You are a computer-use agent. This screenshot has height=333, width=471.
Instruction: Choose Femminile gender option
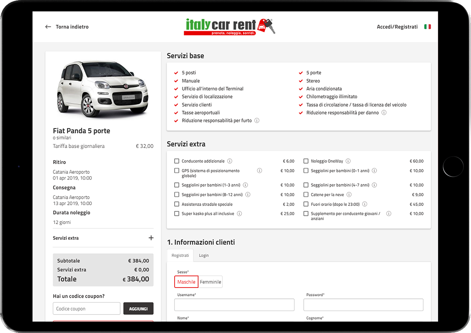coord(211,282)
